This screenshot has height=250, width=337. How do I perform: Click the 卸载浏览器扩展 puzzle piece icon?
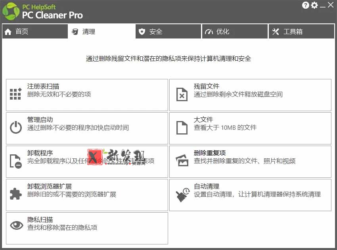click(16, 194)
